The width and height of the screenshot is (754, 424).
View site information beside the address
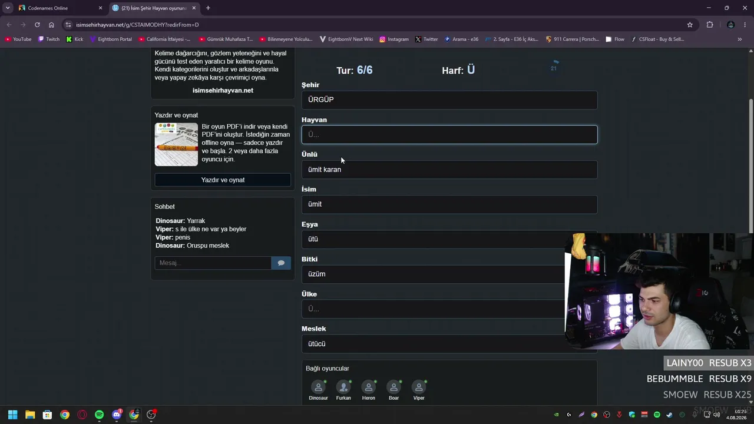coord(68,25)
